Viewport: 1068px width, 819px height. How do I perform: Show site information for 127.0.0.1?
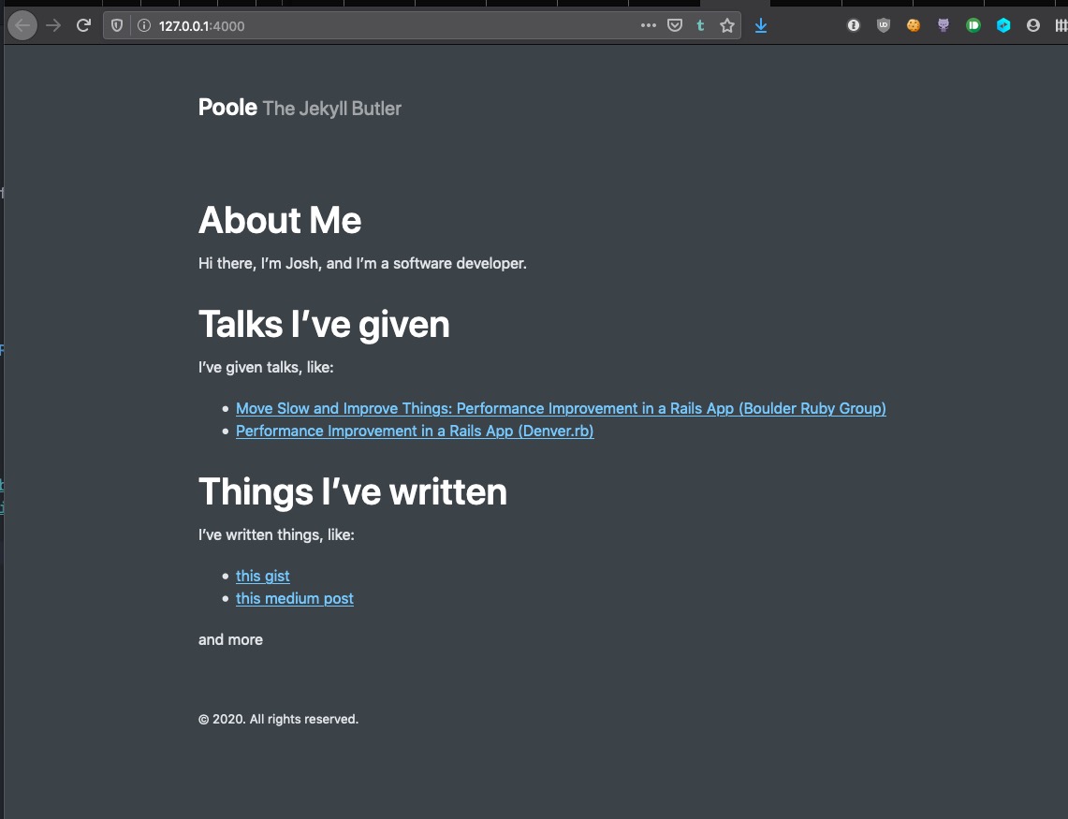click(144, 26)
